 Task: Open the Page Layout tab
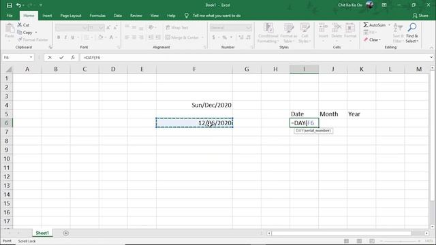tap(71, 16)
